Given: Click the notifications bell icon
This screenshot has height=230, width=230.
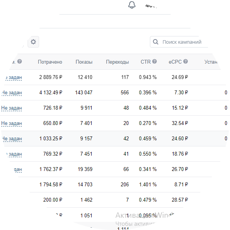Looking at the screenshot, I should pyautogui.click(x=132, y=5).
